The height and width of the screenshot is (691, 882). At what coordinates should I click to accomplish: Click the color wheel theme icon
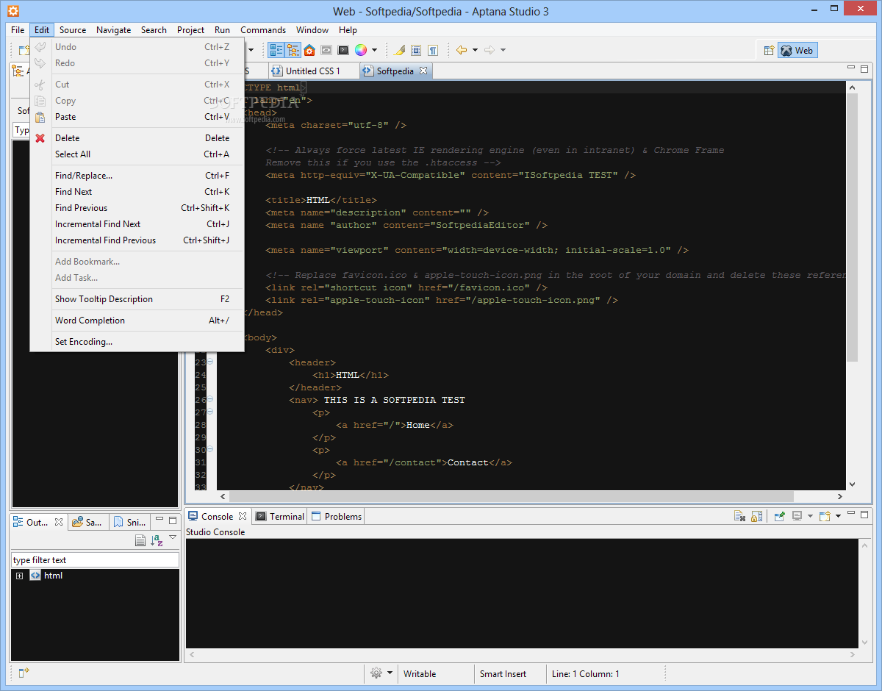pos(361,50)
